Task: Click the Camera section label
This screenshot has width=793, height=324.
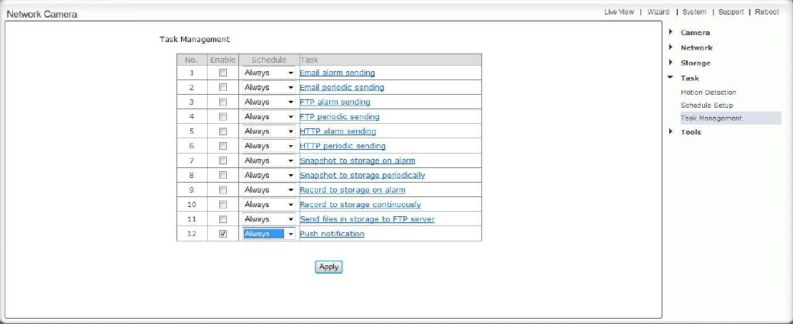Action: (x=695, y=32)
